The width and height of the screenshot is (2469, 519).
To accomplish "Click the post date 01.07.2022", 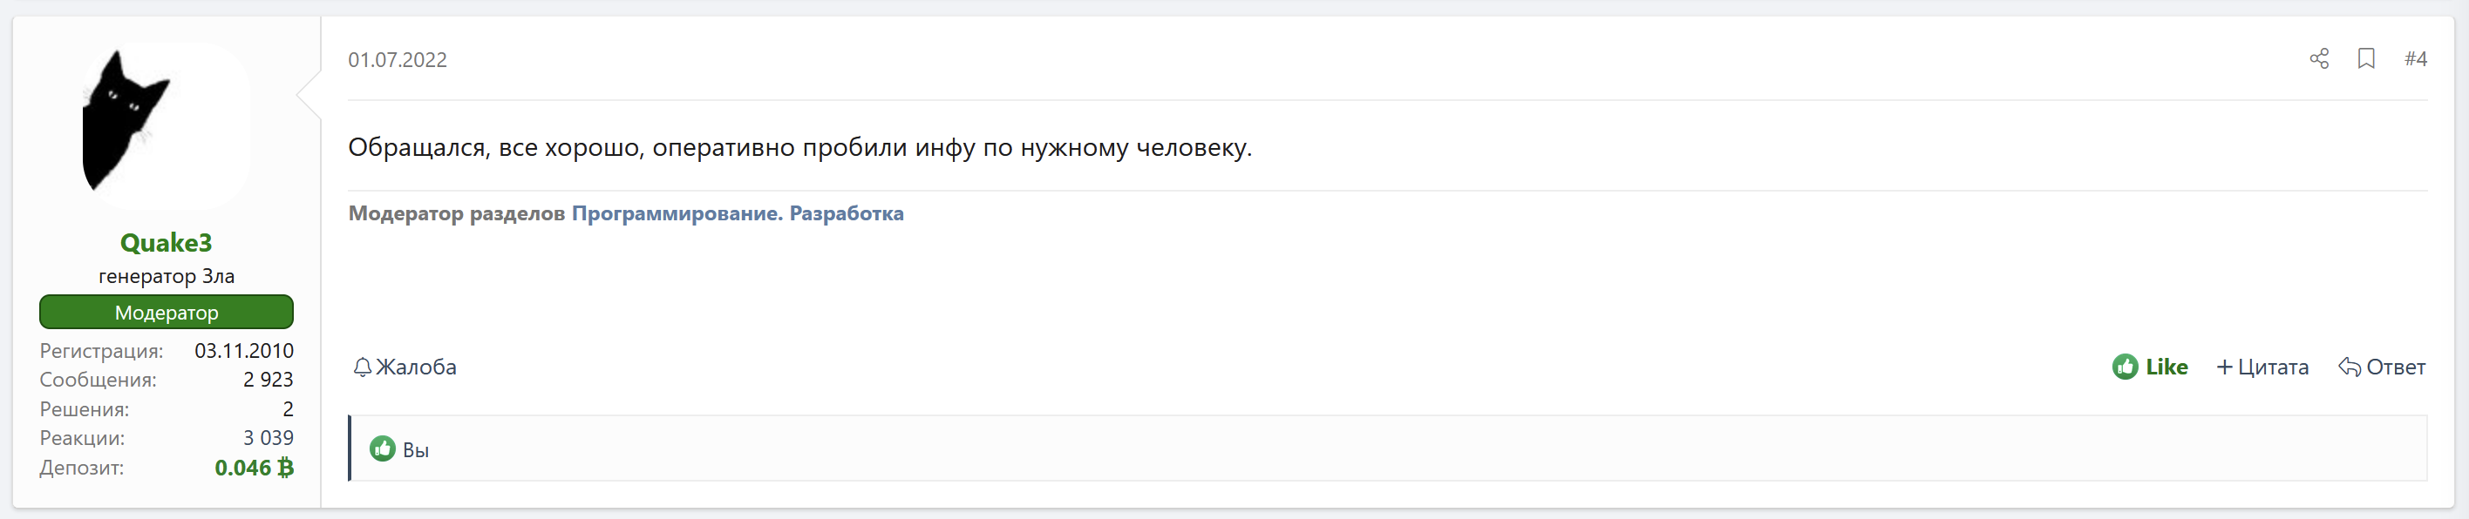I will [398, 59].
